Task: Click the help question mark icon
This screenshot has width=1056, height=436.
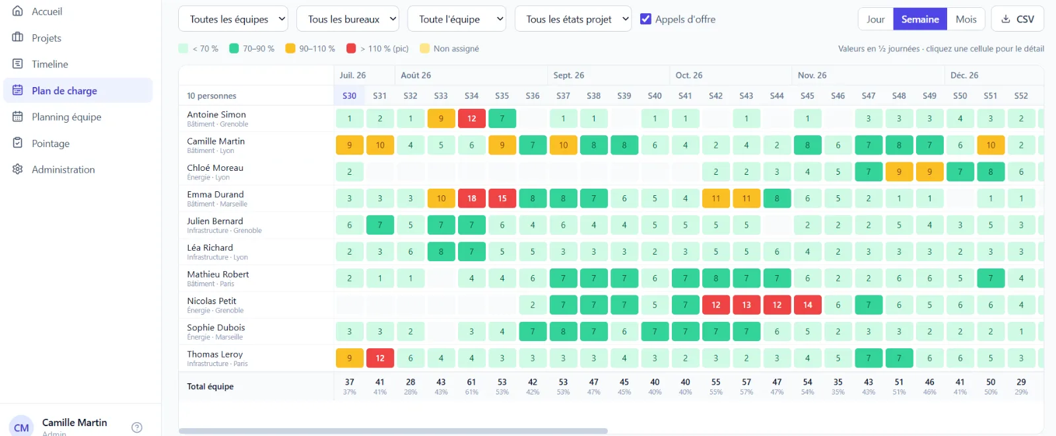Action: click(x=137, y=427)
